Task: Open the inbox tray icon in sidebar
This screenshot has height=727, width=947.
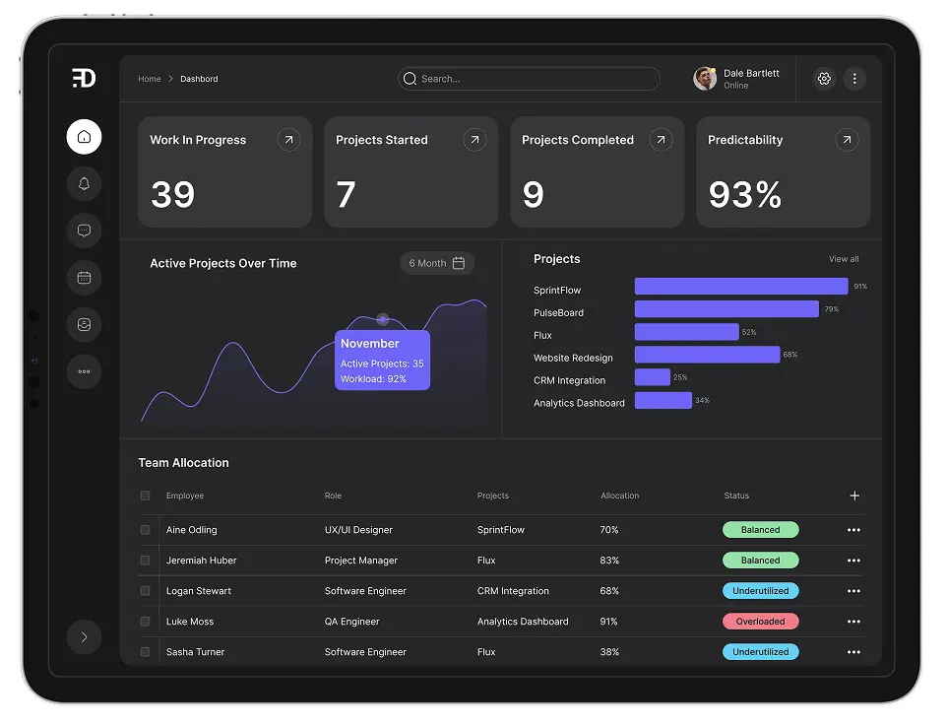Action: click(84, 324)
